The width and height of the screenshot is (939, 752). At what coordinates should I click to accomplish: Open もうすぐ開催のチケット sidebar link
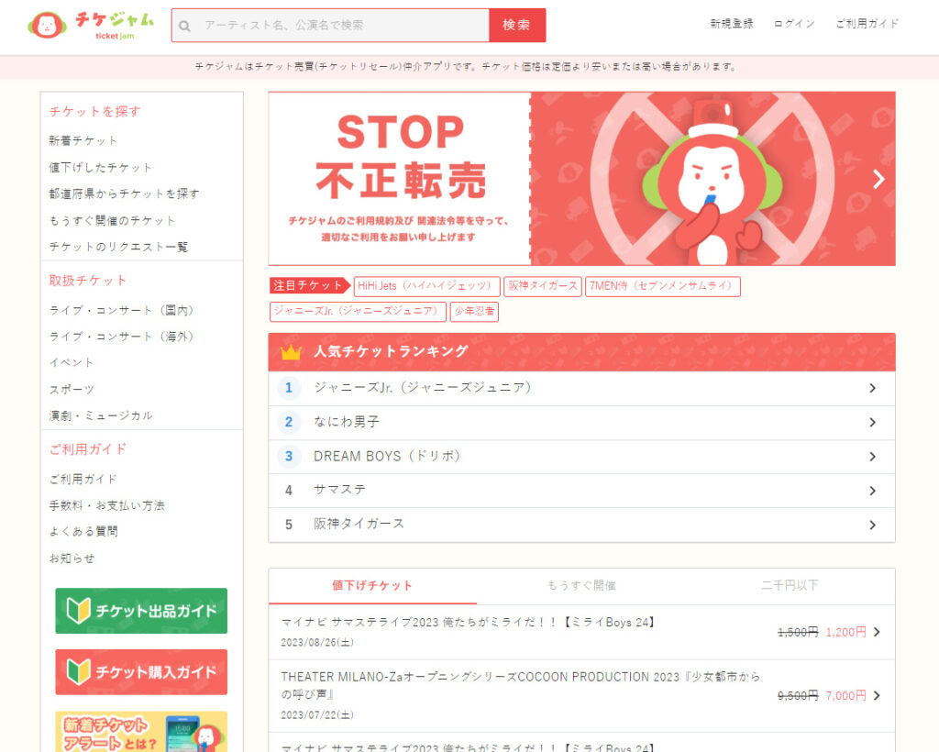click(112, 220)
